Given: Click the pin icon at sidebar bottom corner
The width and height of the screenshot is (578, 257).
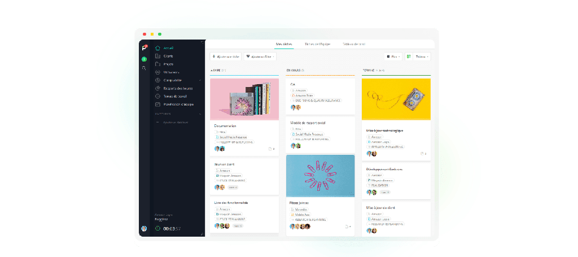Looking at the screenshot, I should coord(202,234).
